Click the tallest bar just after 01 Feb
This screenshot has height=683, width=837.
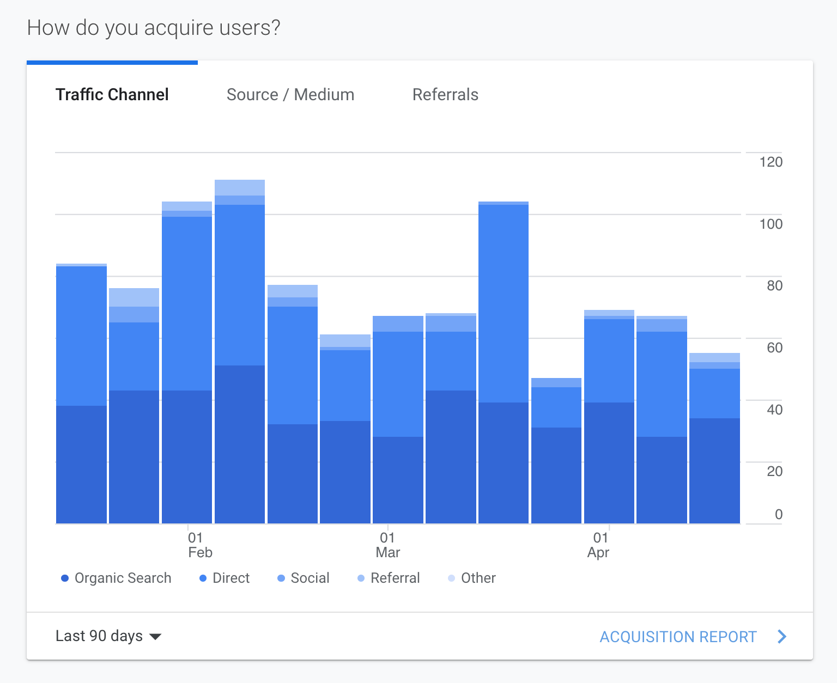pyautogui.click(x=240, y=354)
